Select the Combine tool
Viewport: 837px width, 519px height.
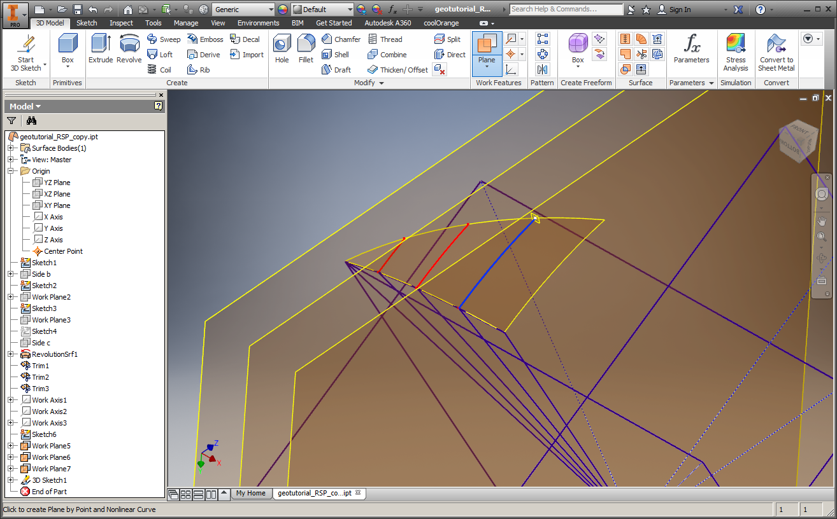(387, 55)
